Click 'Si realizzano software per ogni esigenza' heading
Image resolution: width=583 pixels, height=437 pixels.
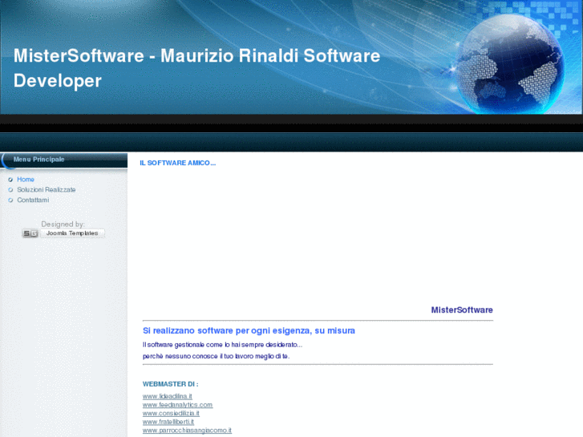click(x=249, y=331)
